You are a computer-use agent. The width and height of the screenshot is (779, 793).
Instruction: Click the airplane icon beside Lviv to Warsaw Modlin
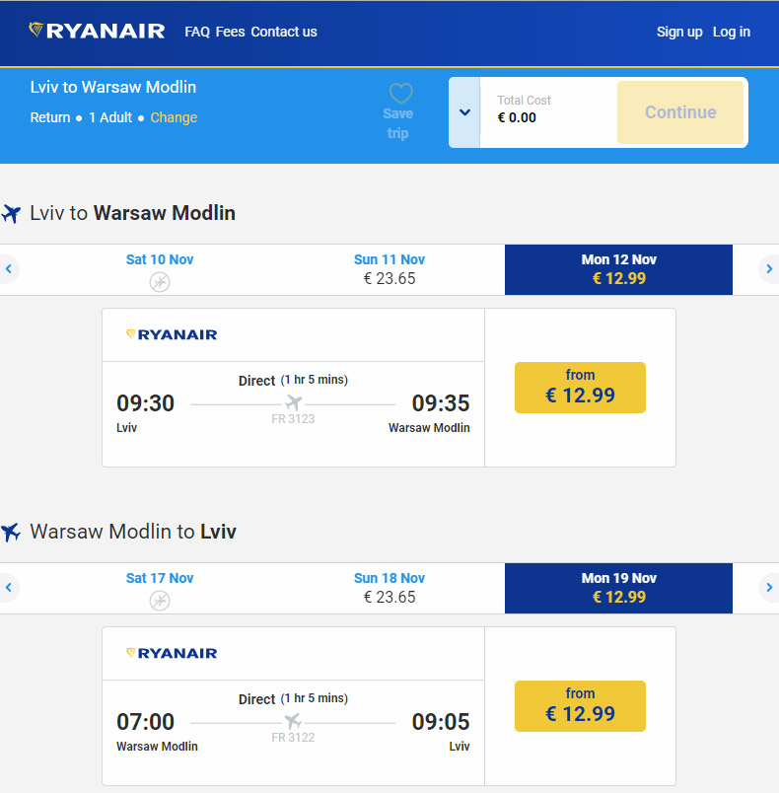[x=12, y=214]
